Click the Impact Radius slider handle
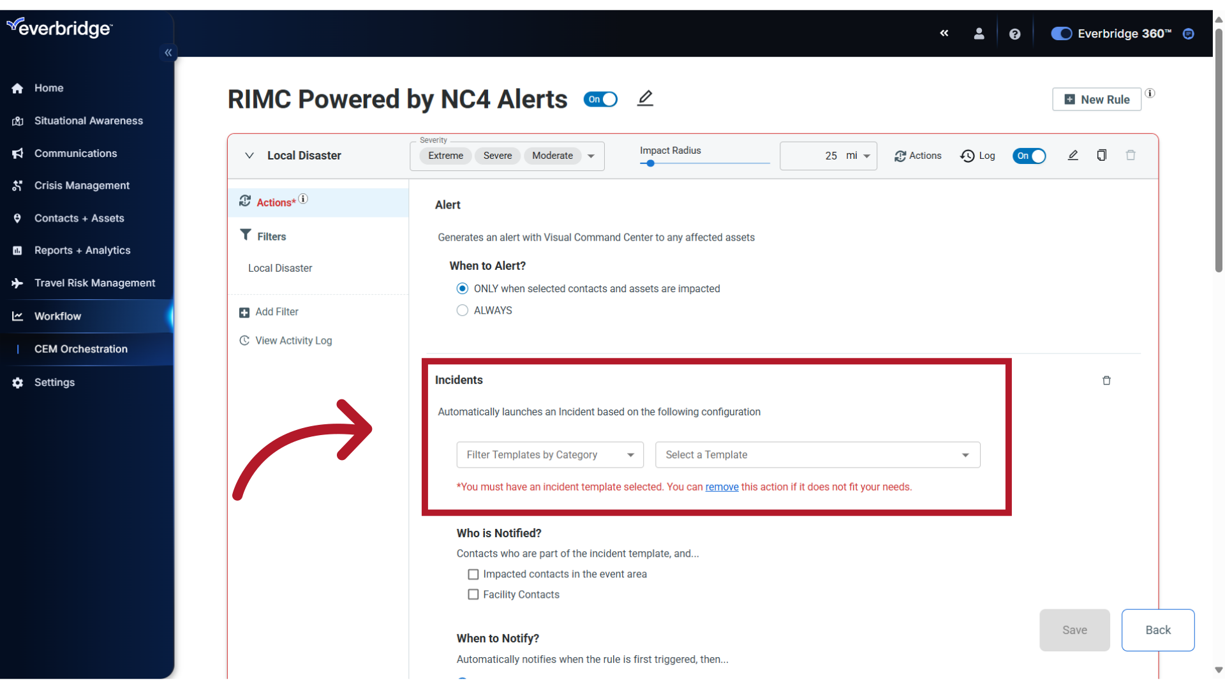 (x=650, y=163)
